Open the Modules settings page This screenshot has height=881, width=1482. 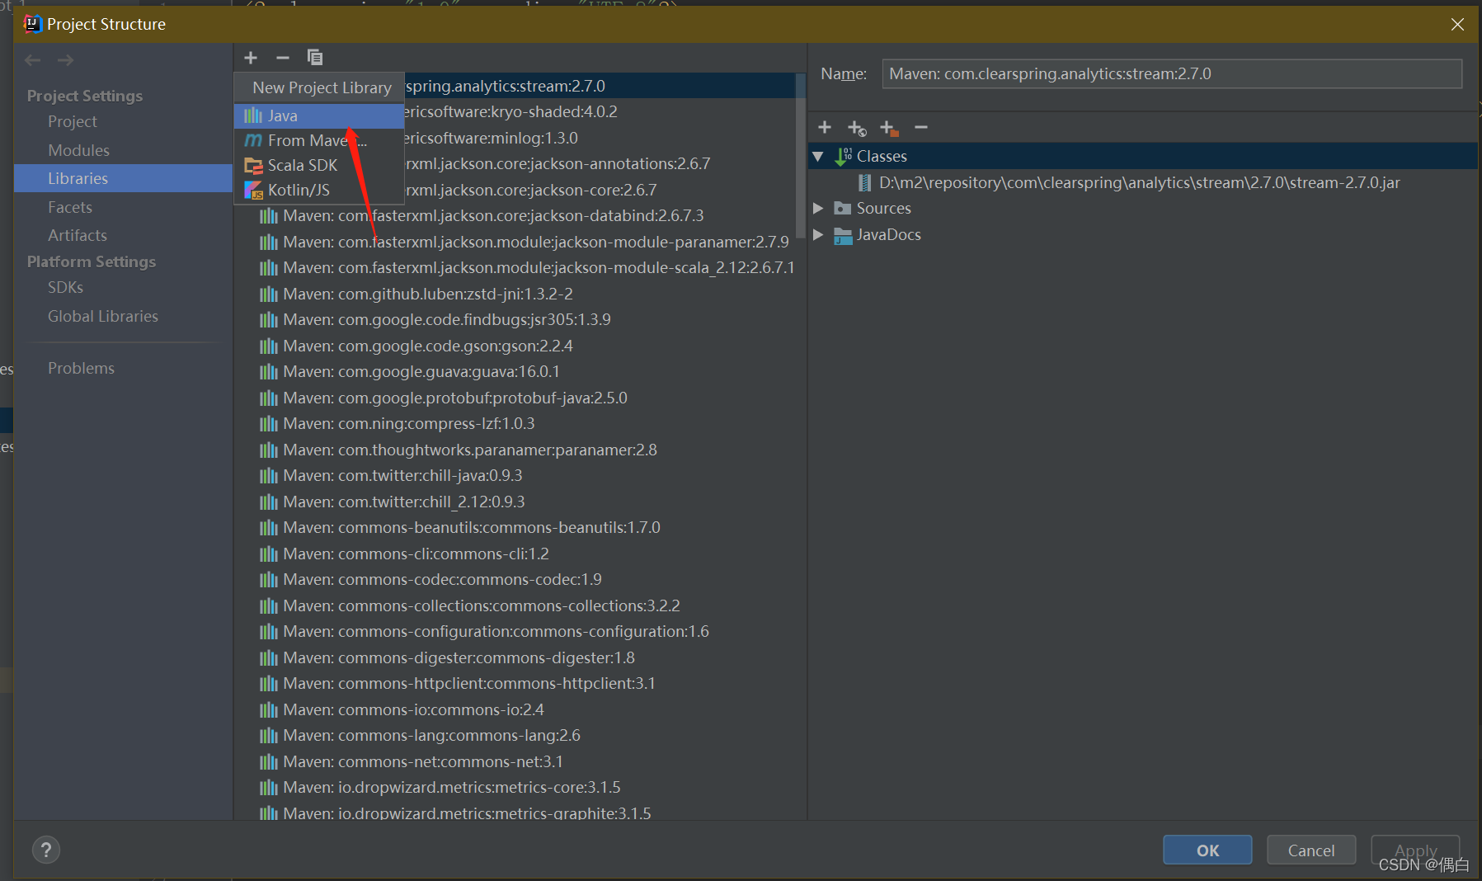click(x=78, y=150)
